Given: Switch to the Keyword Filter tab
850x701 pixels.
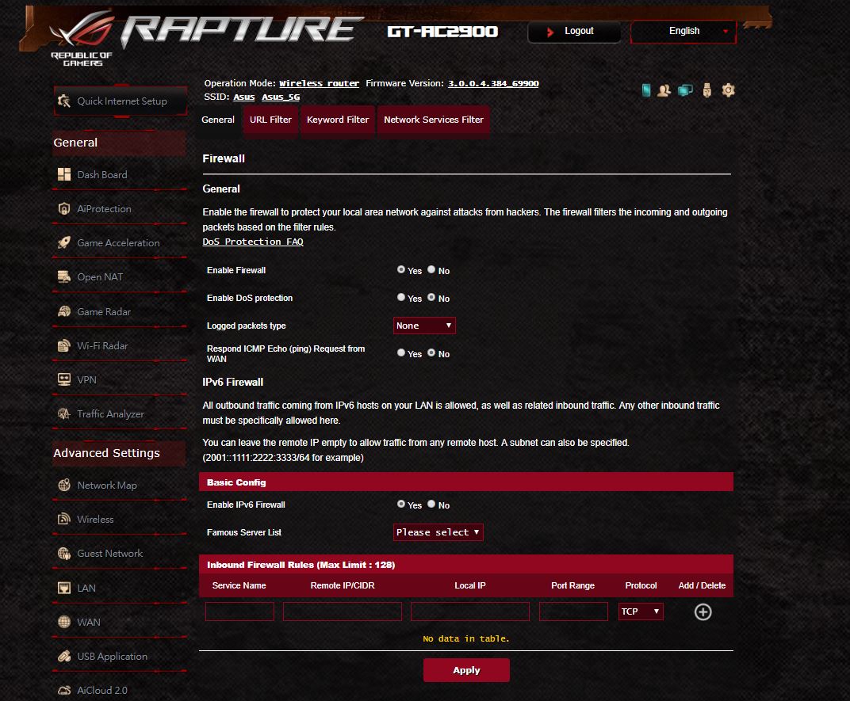Looking at the screenshot, I should click(x=338, y=120).
